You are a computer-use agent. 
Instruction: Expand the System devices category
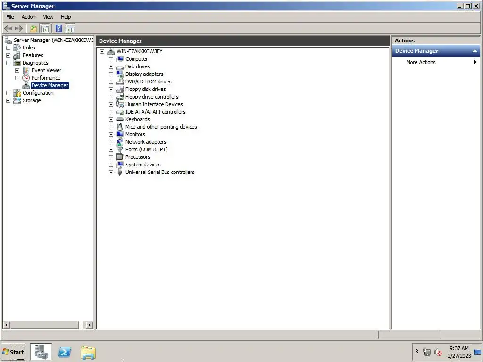(x=111, y=165)
